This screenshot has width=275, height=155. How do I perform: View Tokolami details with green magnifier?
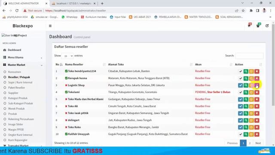click(246, 92)
